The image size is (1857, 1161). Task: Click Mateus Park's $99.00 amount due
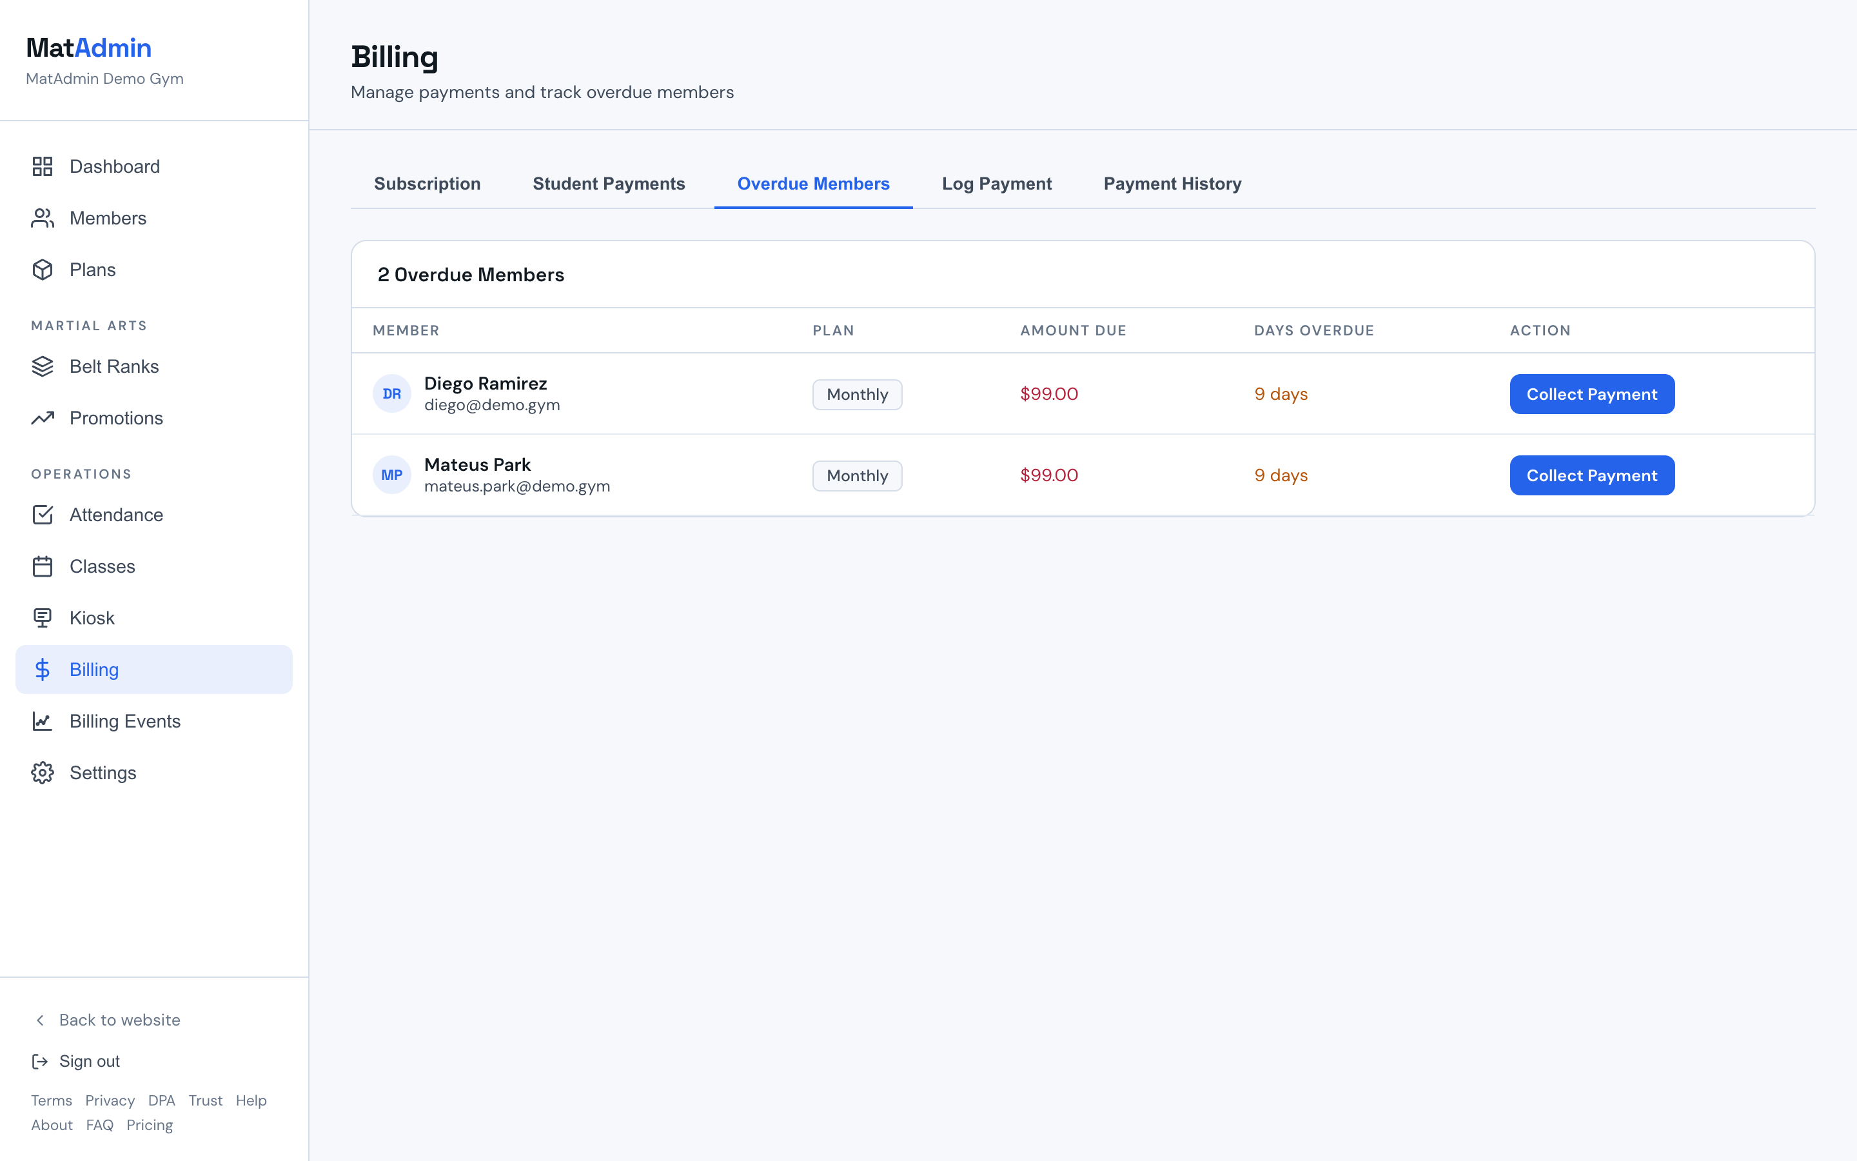[1049, 475]
